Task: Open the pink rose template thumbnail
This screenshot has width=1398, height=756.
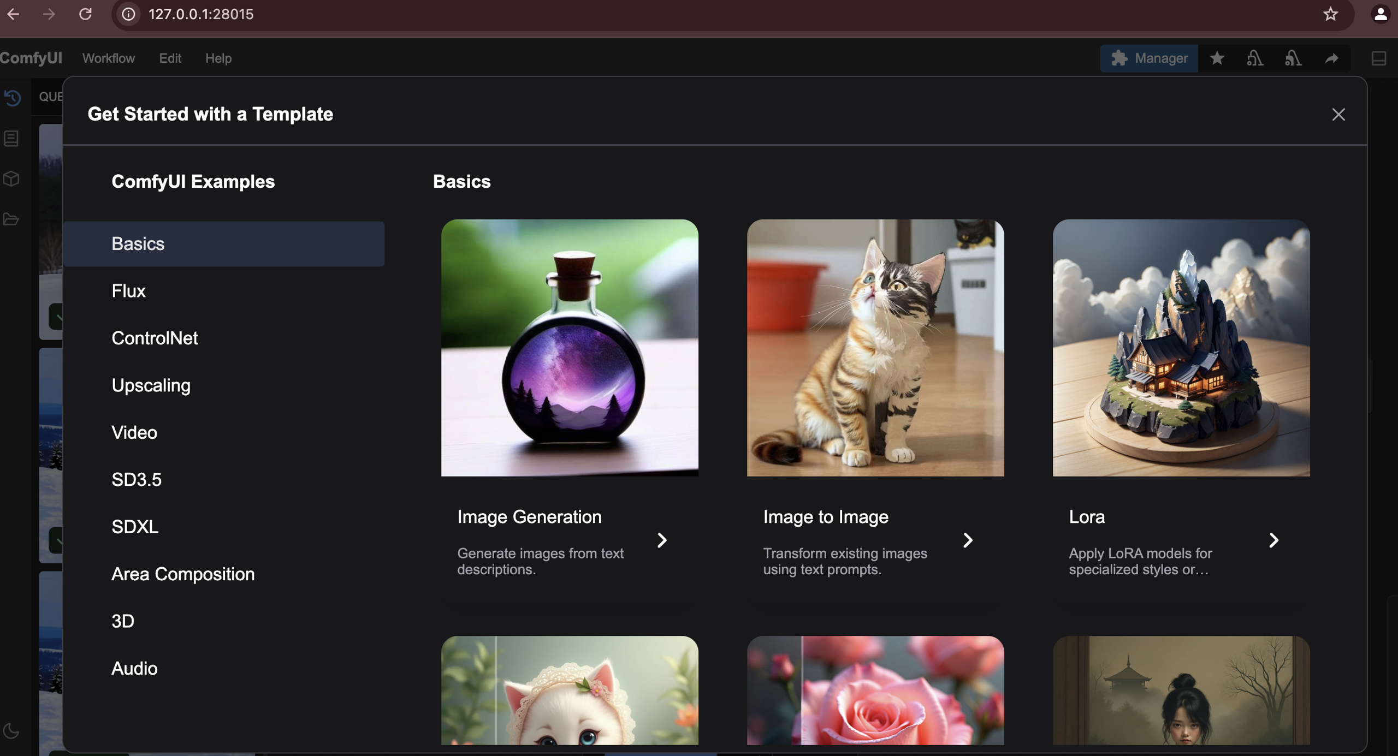Action: (875, 690)
